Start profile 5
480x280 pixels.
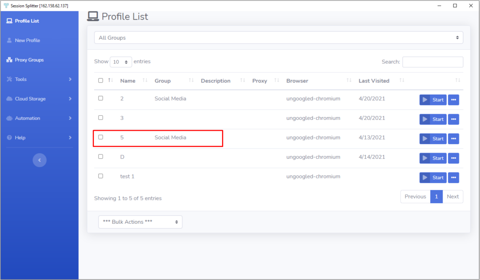(433, 139)
